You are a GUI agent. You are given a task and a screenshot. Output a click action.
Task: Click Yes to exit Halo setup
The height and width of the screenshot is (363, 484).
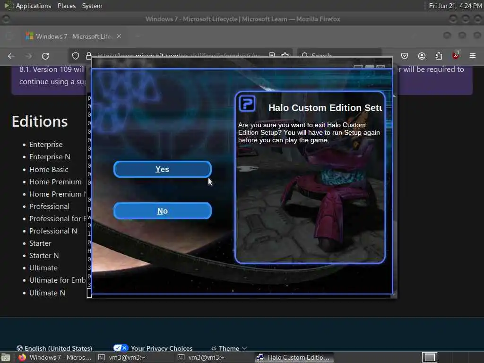[163, 169]
